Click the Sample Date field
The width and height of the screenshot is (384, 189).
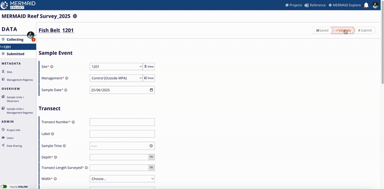[122, 90]
